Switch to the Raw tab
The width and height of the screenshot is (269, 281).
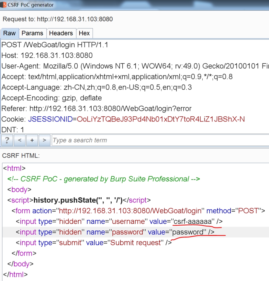10,33
